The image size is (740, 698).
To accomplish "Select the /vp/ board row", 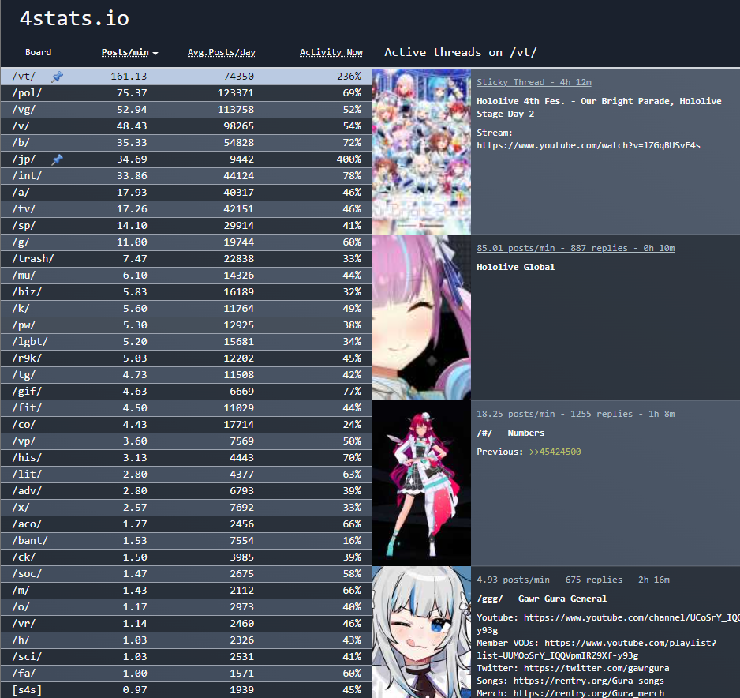I will pos(186,441).
